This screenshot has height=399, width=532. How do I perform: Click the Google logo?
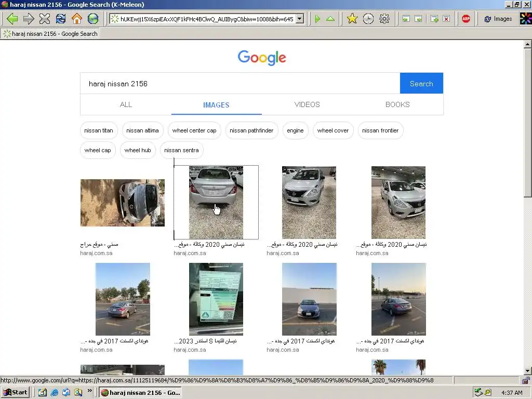[x=262, y=58]
